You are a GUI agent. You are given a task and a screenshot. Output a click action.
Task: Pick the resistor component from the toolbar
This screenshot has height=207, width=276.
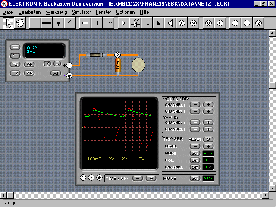click(86, 23)
